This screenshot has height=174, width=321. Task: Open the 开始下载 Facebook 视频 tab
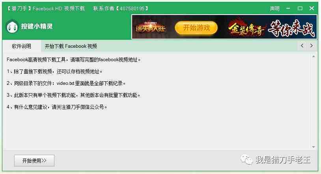[x=71, y=46]
